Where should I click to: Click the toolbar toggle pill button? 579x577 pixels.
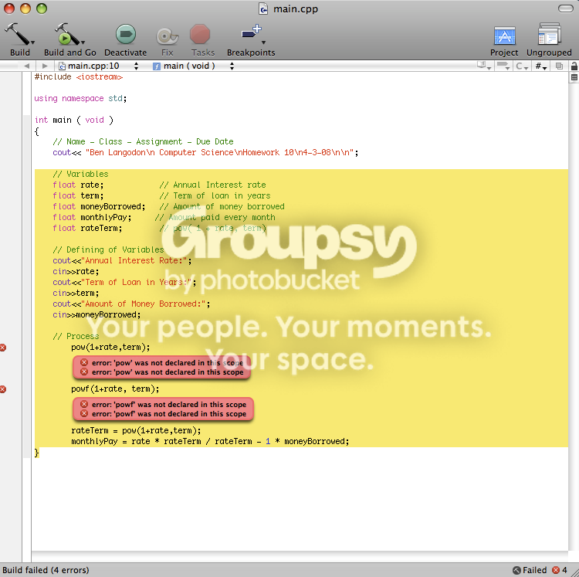[565, 8]
